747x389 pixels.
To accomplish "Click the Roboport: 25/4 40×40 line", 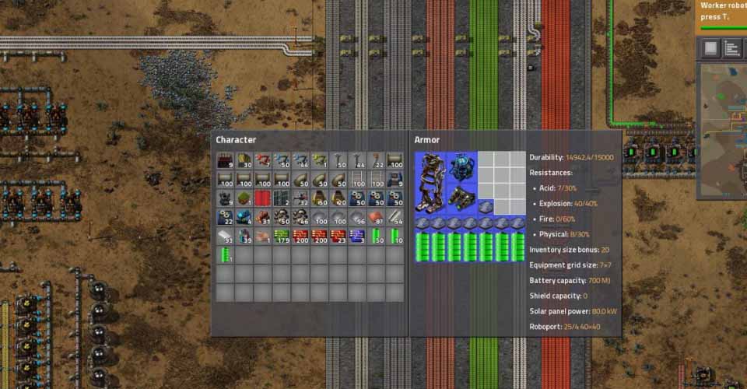I will click(565, 327).
